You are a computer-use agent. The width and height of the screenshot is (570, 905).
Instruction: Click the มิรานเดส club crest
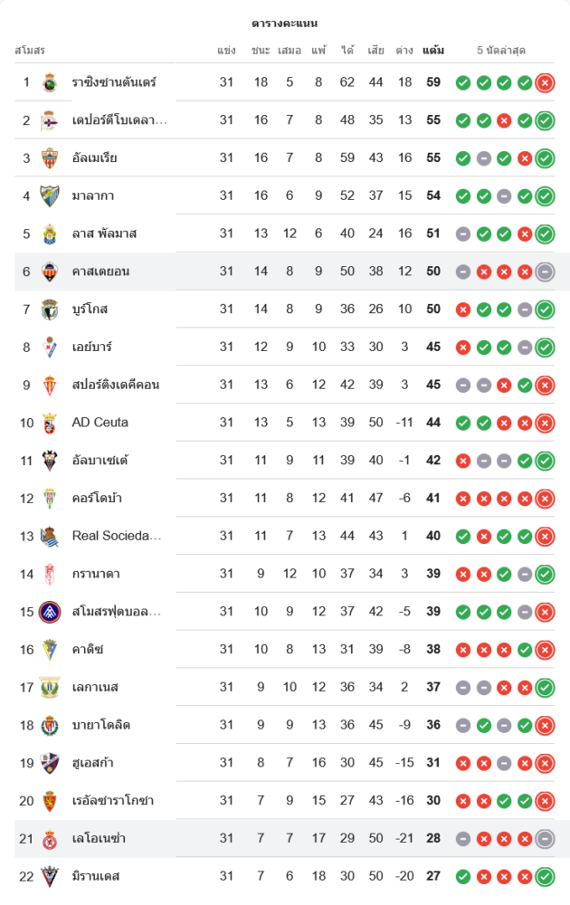[50, 876]
